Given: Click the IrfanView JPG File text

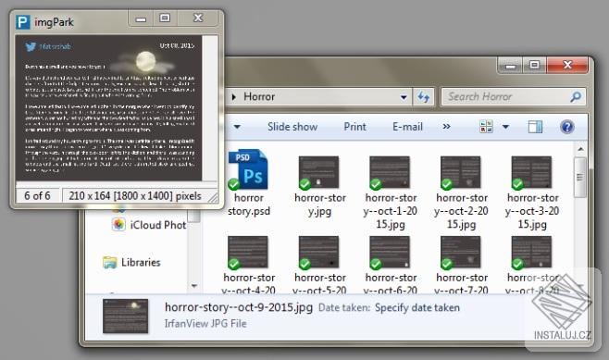Looking at the screenshot, I should [x=205, y=324].
